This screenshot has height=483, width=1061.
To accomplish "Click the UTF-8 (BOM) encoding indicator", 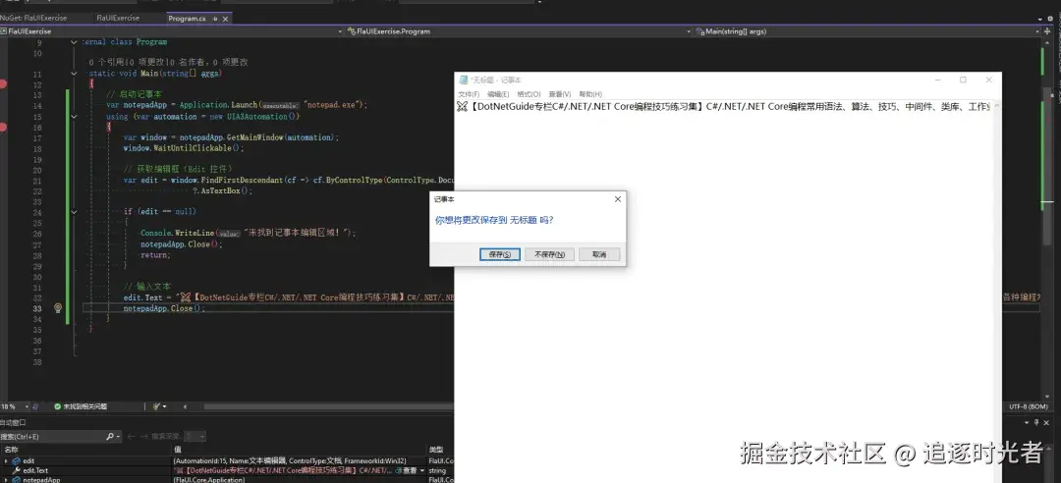I will click(x=1028, y=406).
